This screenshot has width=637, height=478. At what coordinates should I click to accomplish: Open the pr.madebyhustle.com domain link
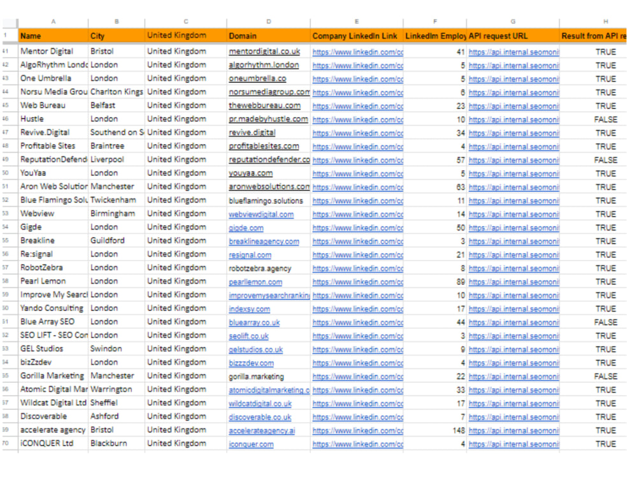(268, 119)
